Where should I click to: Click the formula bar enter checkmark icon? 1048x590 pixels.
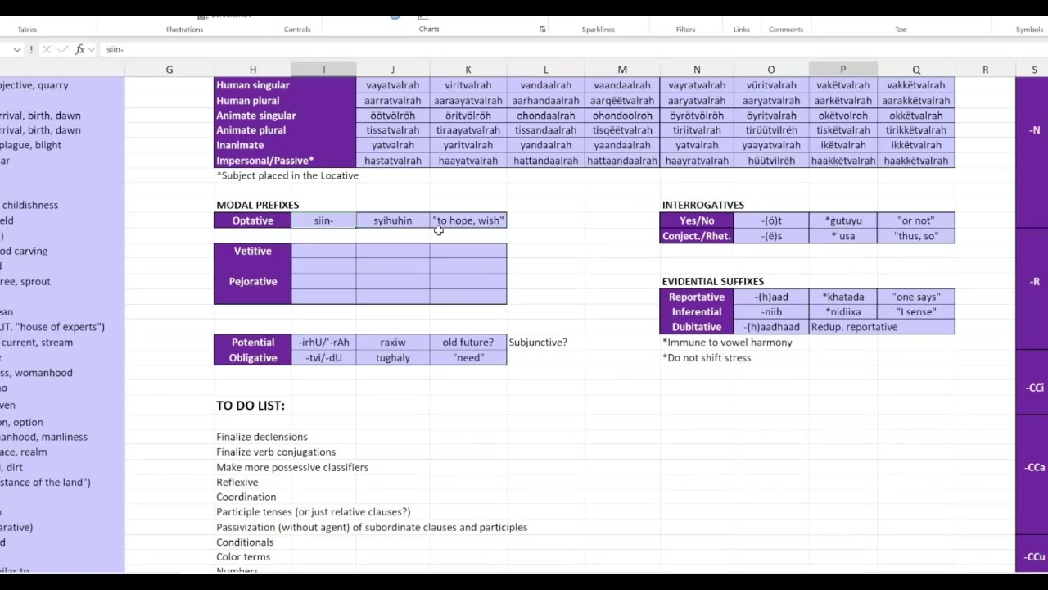click(63, 50)
